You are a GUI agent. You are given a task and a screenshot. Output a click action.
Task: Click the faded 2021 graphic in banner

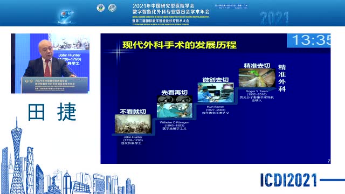[x=274, y=18]
